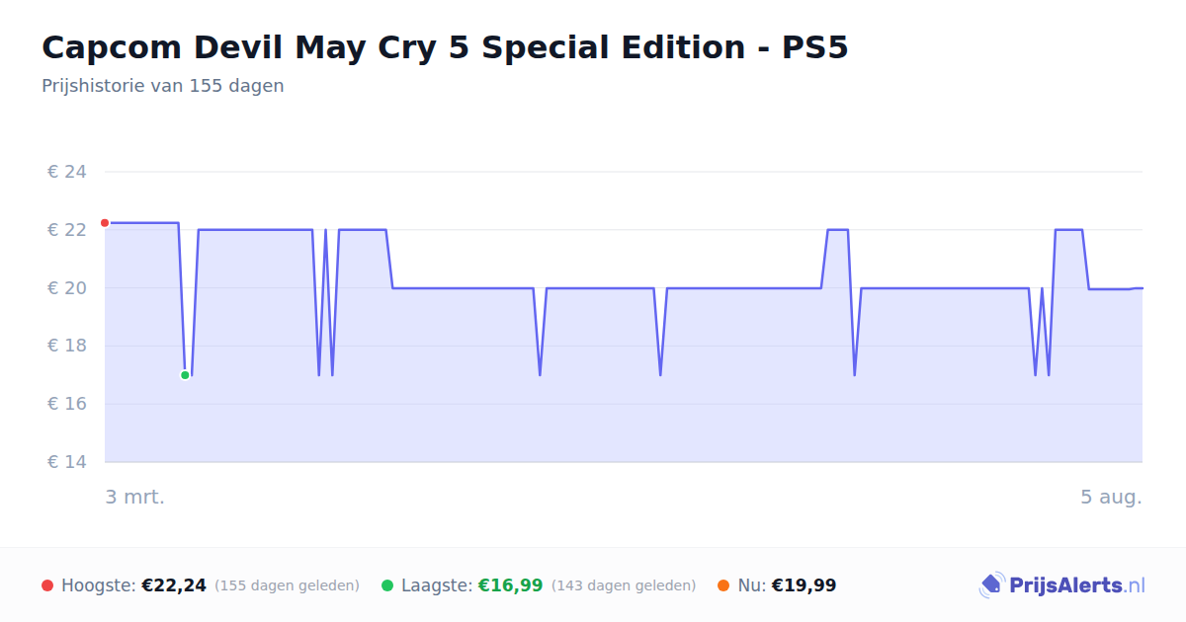Click the orange Nu legend dot
Screen dimensions: 1186x622
723,585
